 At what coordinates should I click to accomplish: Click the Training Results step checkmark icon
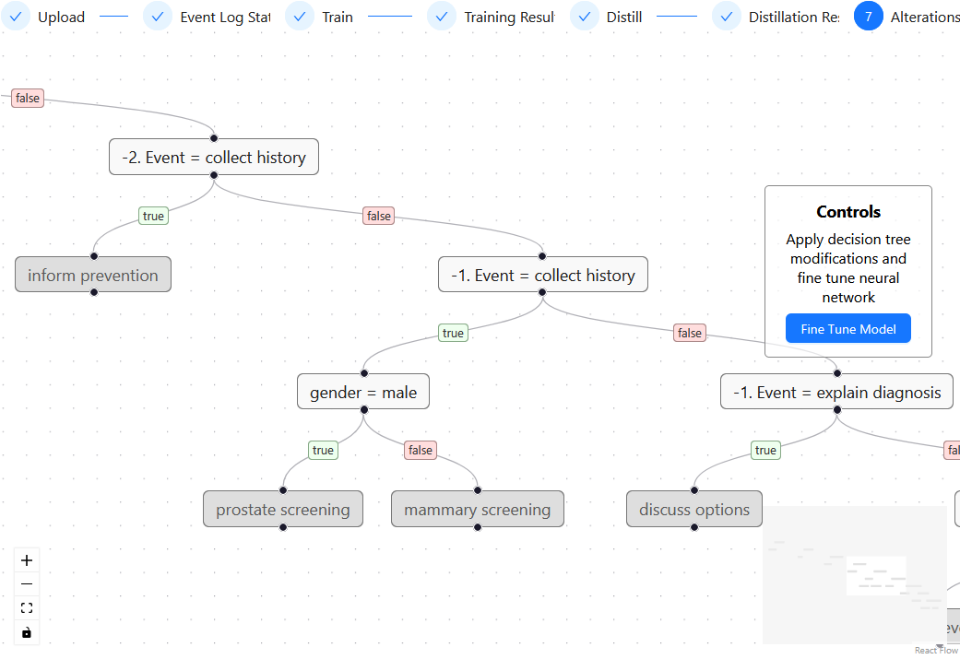(x=441, y=16)
